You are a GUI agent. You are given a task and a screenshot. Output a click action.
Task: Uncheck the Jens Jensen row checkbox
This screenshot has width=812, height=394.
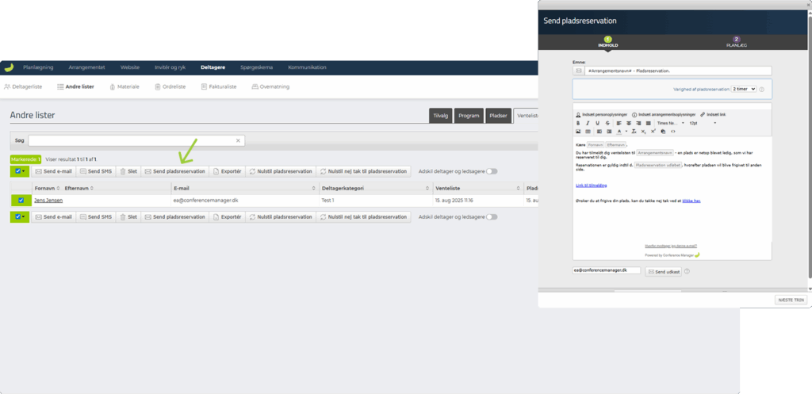[x=21, y=201]
